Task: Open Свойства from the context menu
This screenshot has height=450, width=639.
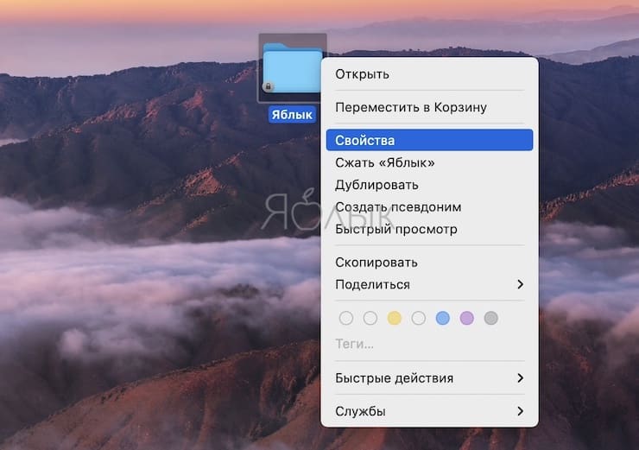Action: [429, 140]
